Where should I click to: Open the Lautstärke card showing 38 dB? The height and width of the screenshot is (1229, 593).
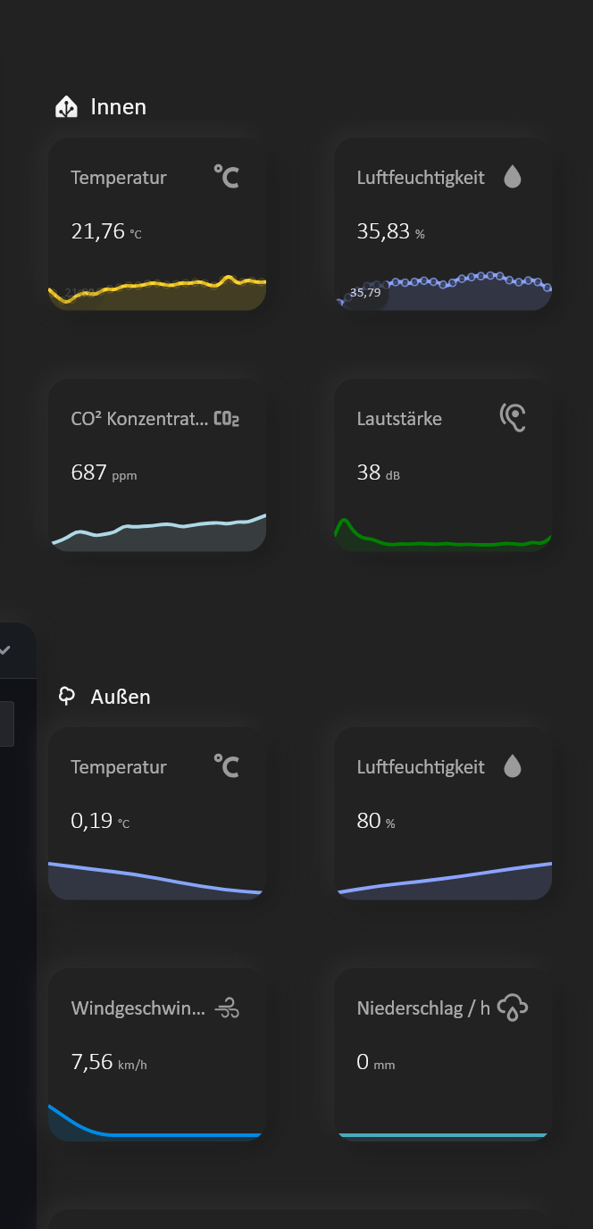click(x=443, y=464)
